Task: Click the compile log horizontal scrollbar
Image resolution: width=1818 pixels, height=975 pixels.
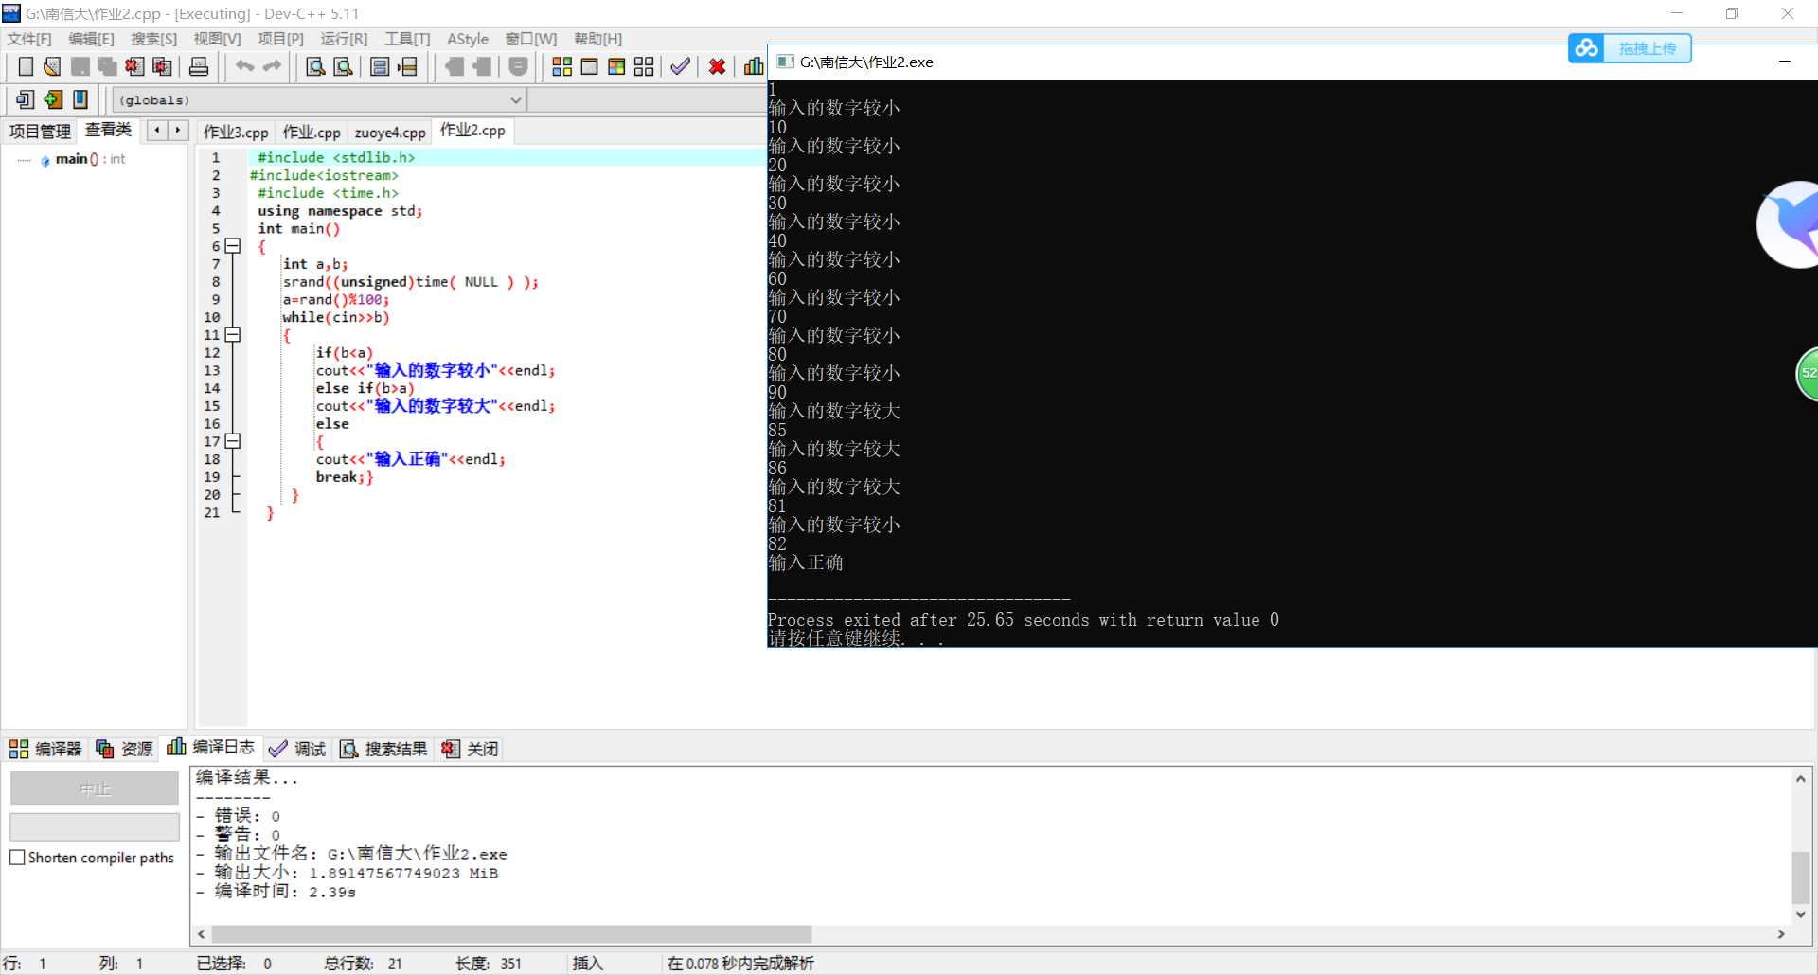Action: pos(511,933)
